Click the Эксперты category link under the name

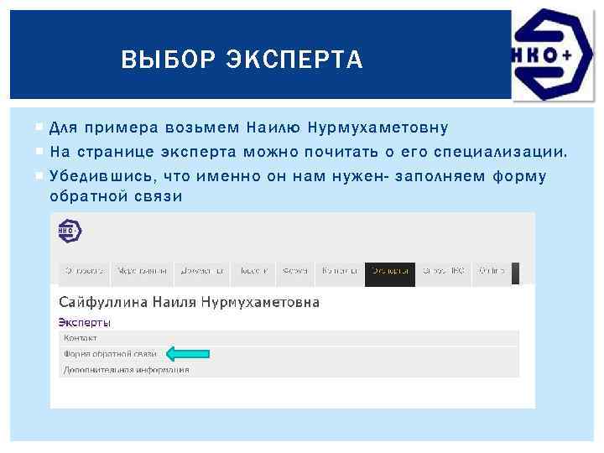(x=85, y=322)
